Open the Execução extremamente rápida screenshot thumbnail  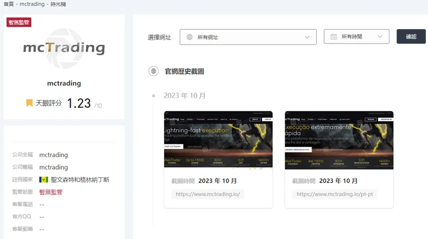click(339, 140)
